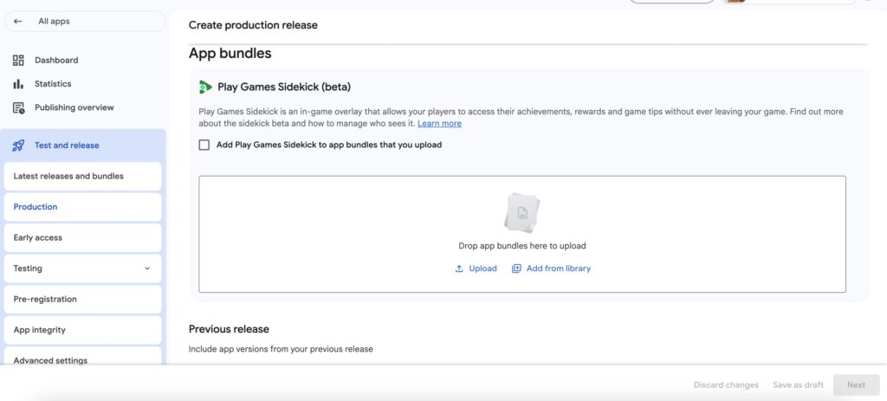Image resolution: width=887 pixels, height=401 pixels.
Task: Click the file icon in the drop zone
Action: pos(521,213)
